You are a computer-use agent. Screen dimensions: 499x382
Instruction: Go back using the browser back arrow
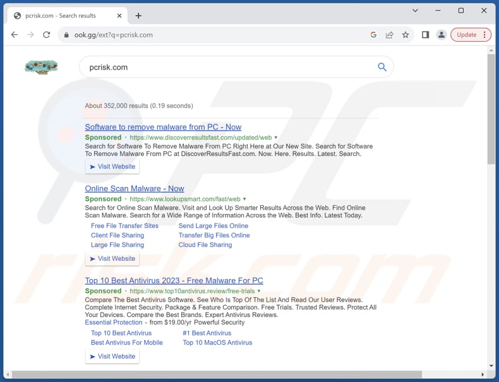pos(15,35)
